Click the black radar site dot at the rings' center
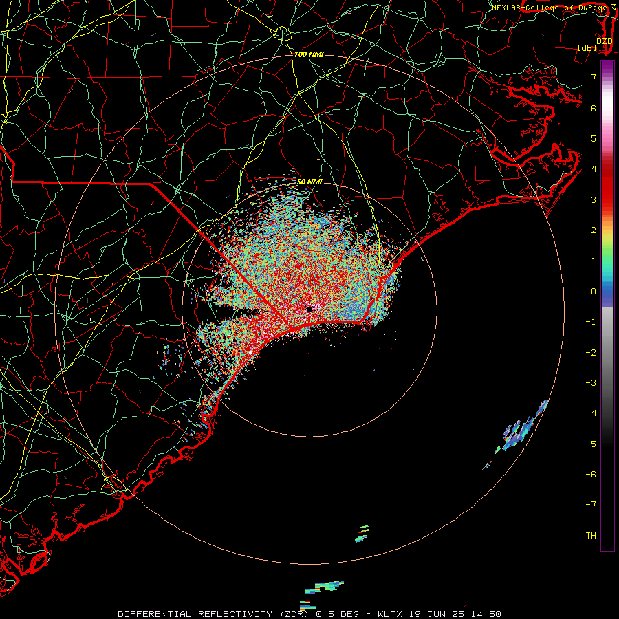 click(310, 309)
